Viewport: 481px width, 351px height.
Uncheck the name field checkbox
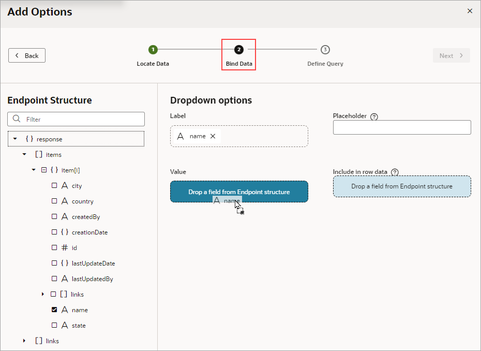point(54,310)
